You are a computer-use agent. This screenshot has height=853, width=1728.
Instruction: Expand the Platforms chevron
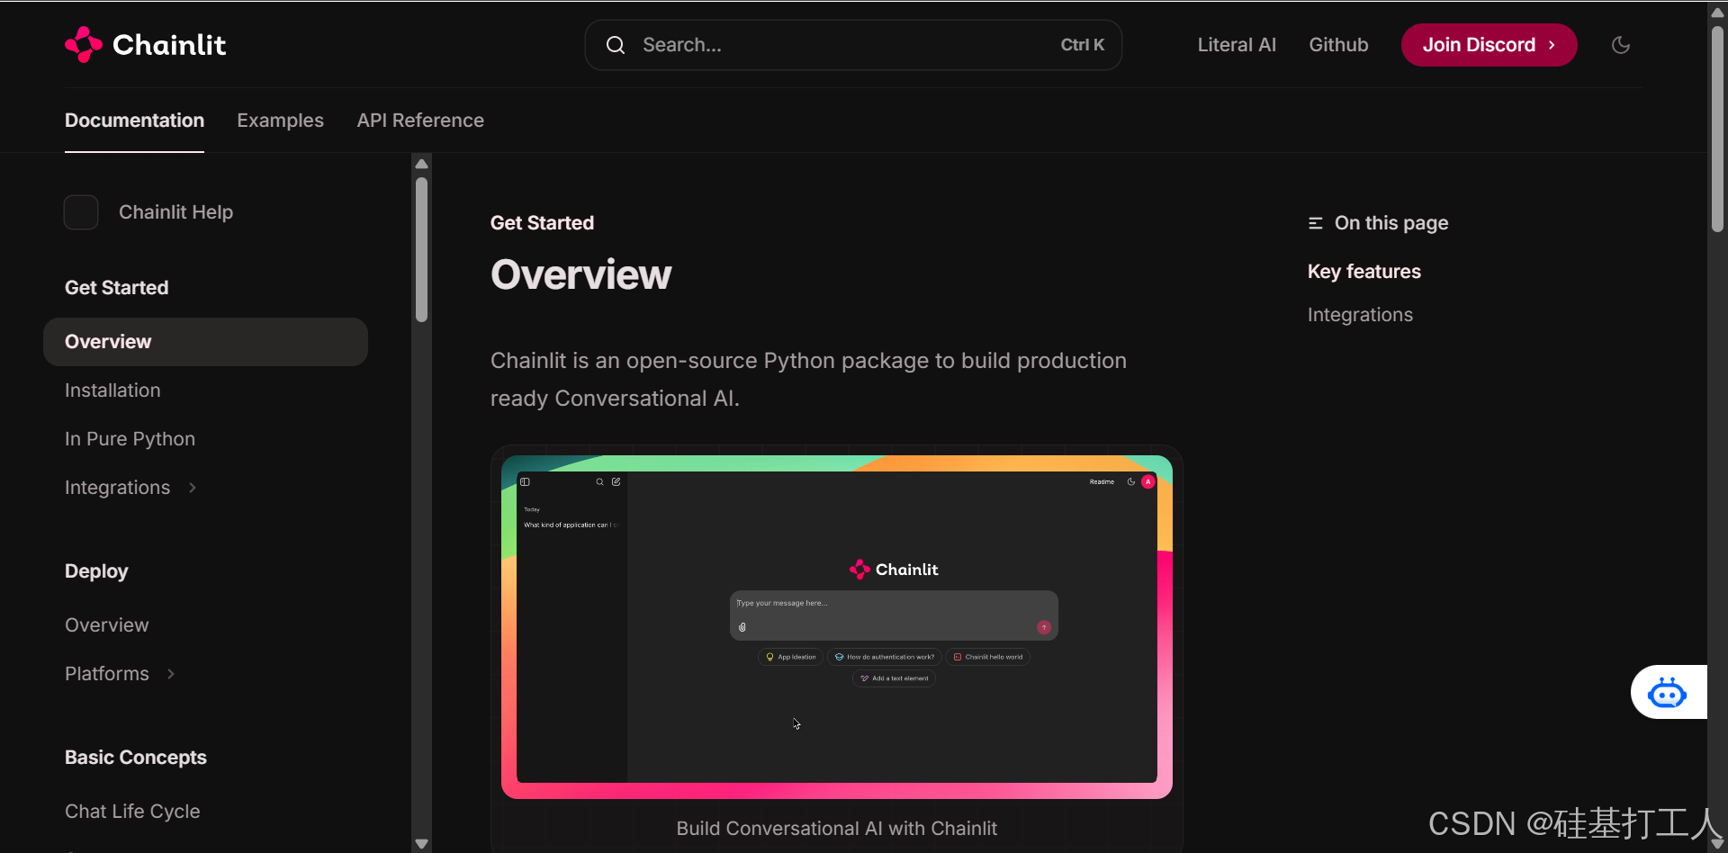coord(171,674)
